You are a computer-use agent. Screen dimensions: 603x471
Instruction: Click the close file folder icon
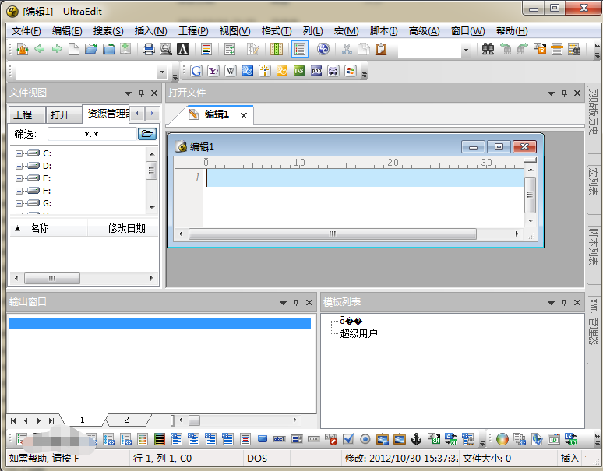(x=108, y=49)
